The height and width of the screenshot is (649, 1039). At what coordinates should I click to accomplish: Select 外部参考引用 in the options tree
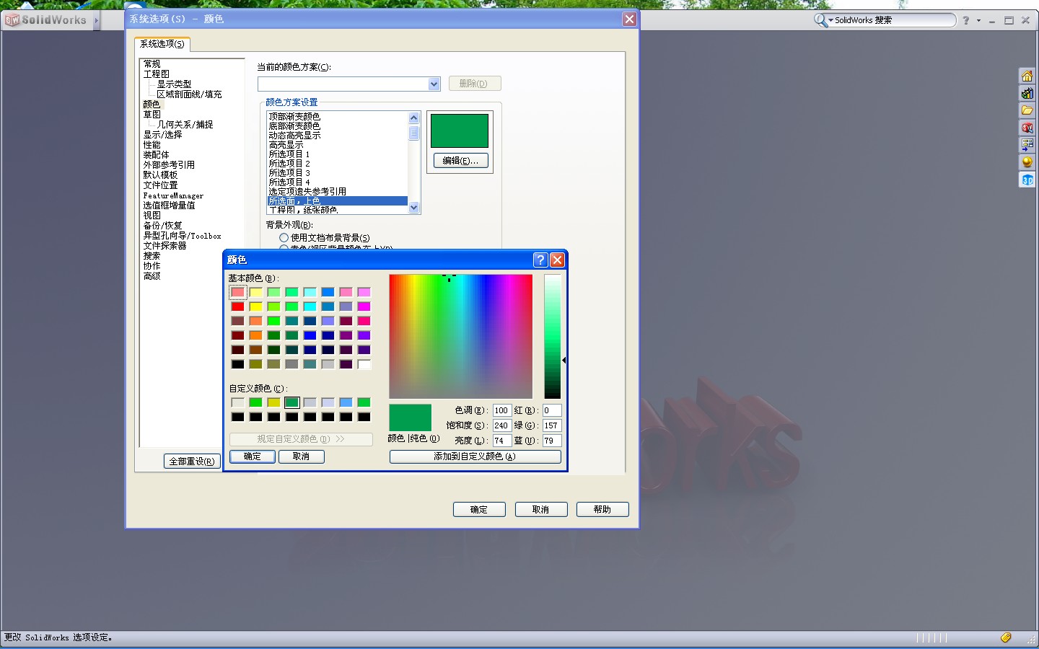(169, 165)
